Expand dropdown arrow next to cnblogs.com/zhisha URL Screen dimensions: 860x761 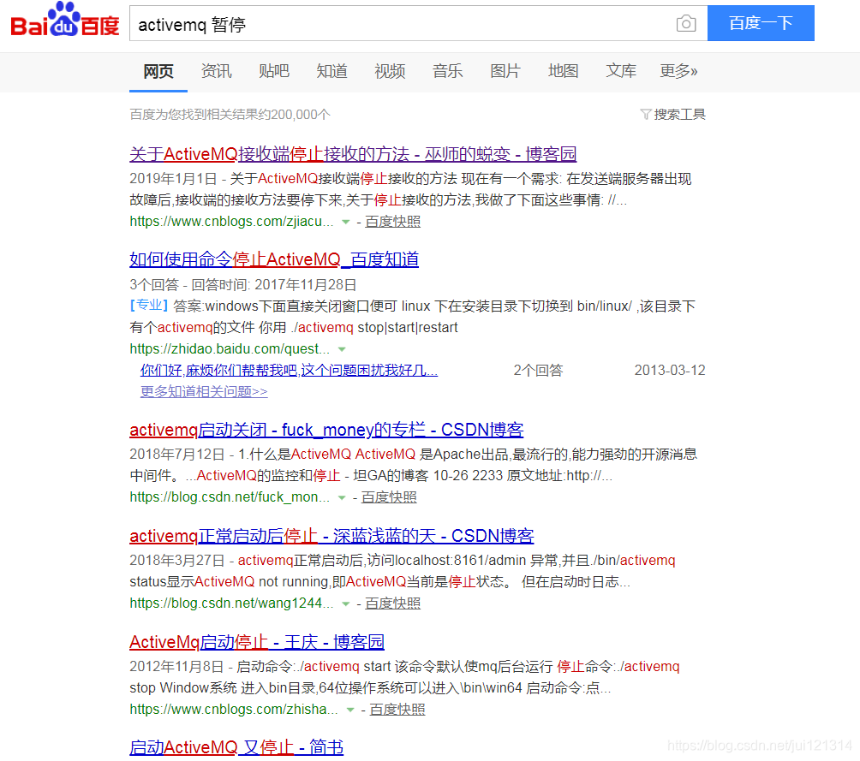tap(350, 710)
